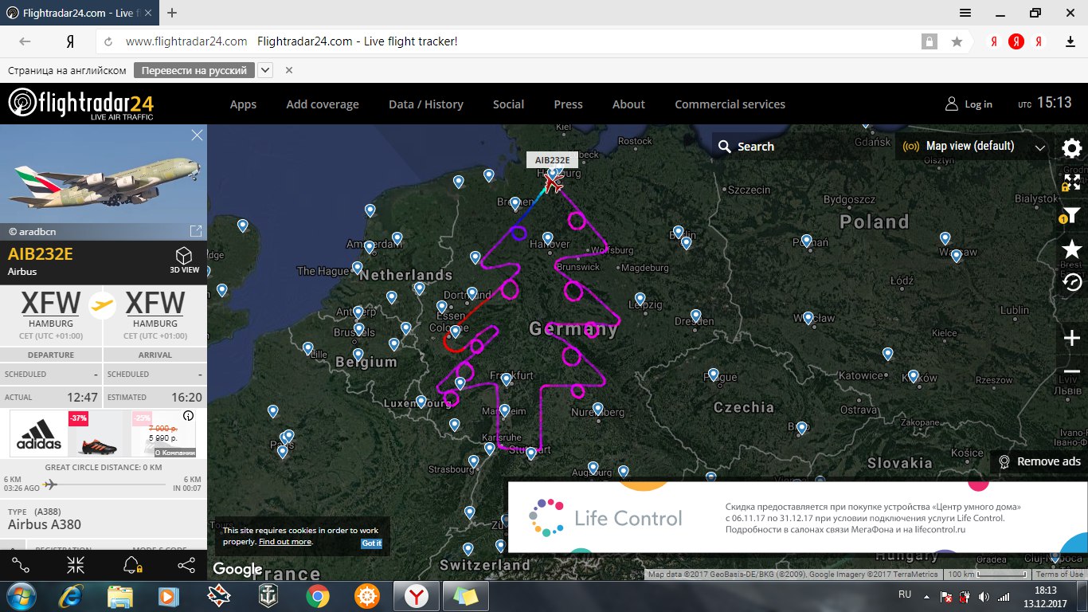Open World of Warships taskbar icon

(x=267, y=596)
